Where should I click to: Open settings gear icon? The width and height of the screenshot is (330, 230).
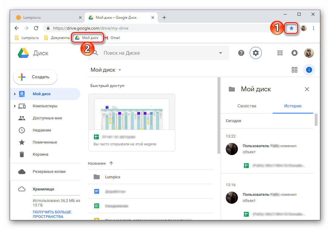coord(256,53)
